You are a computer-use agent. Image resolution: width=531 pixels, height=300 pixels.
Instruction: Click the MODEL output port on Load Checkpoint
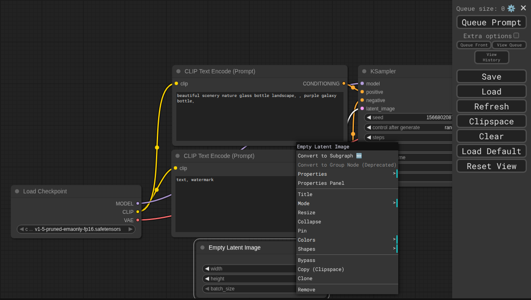pos(138,203)
